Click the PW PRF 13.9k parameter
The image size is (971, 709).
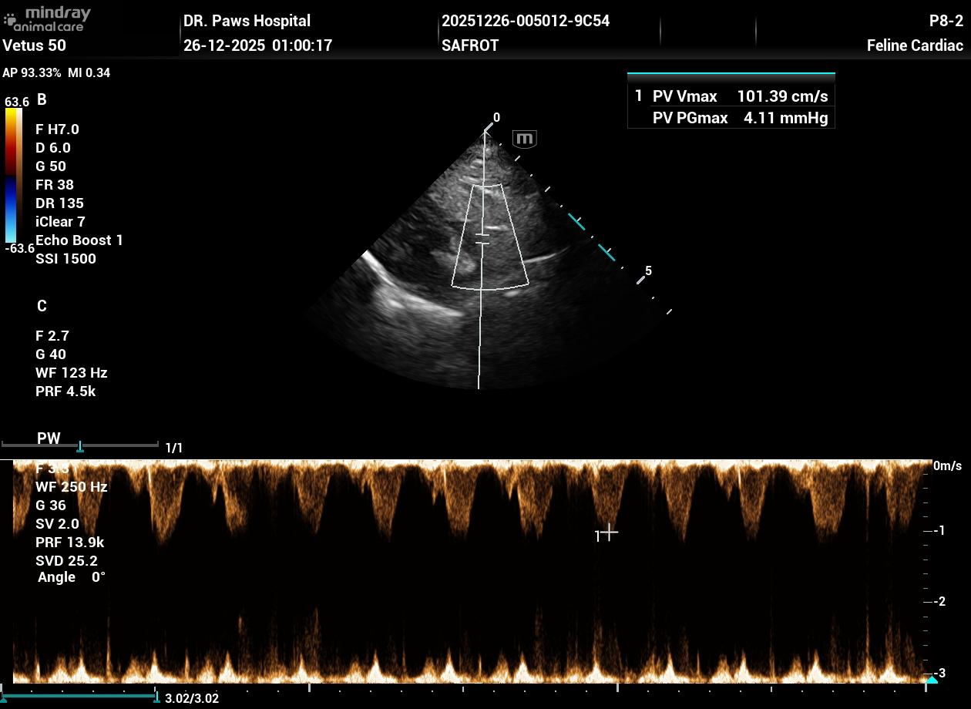[69, 543]
